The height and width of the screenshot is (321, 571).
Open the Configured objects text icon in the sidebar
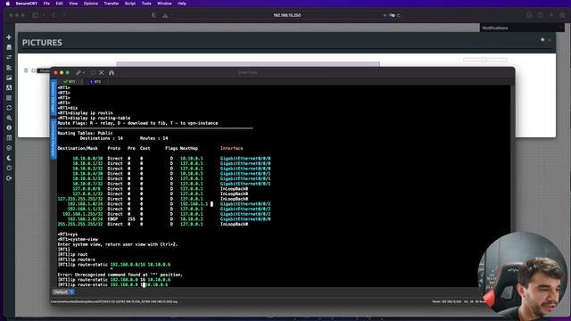[9, 87]
